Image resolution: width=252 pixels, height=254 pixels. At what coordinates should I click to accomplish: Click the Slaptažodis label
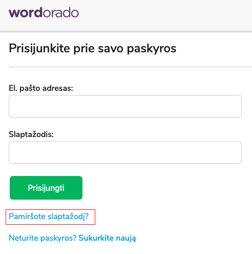coord(31,134)
